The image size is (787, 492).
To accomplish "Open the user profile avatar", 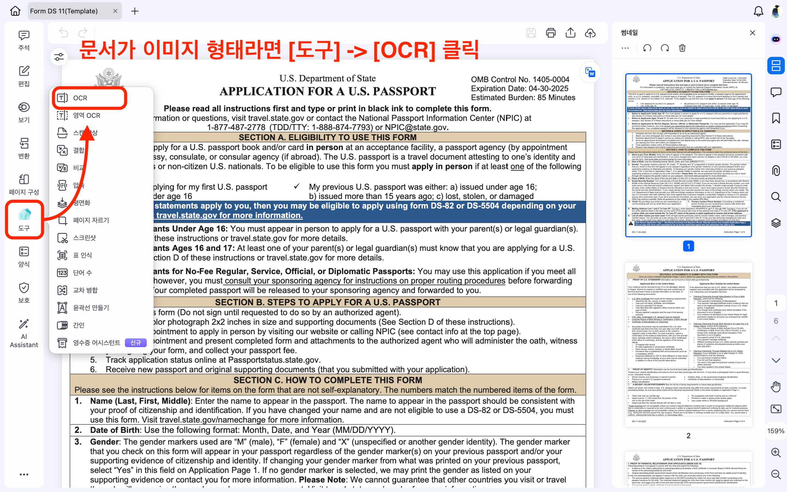I will point(776,11).
